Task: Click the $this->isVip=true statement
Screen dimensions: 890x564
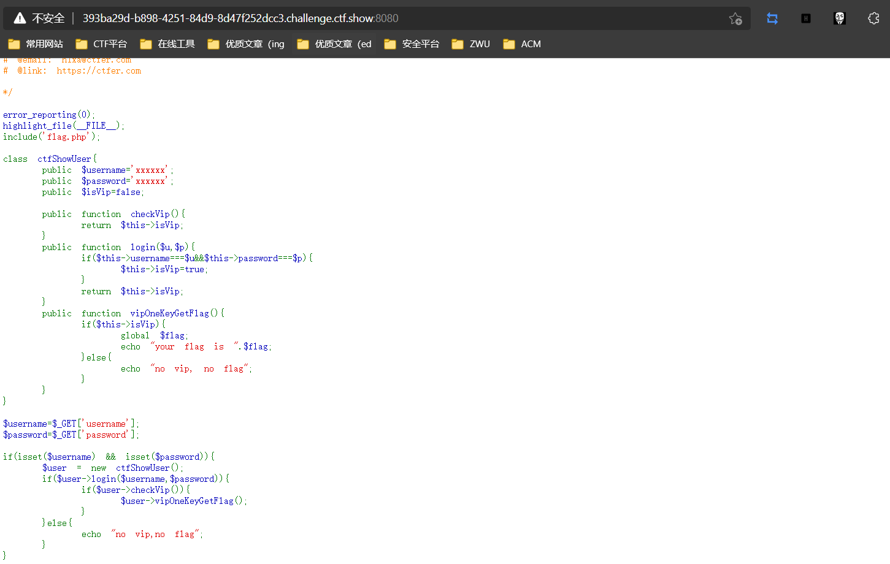Action: click(x=164, y=269)
